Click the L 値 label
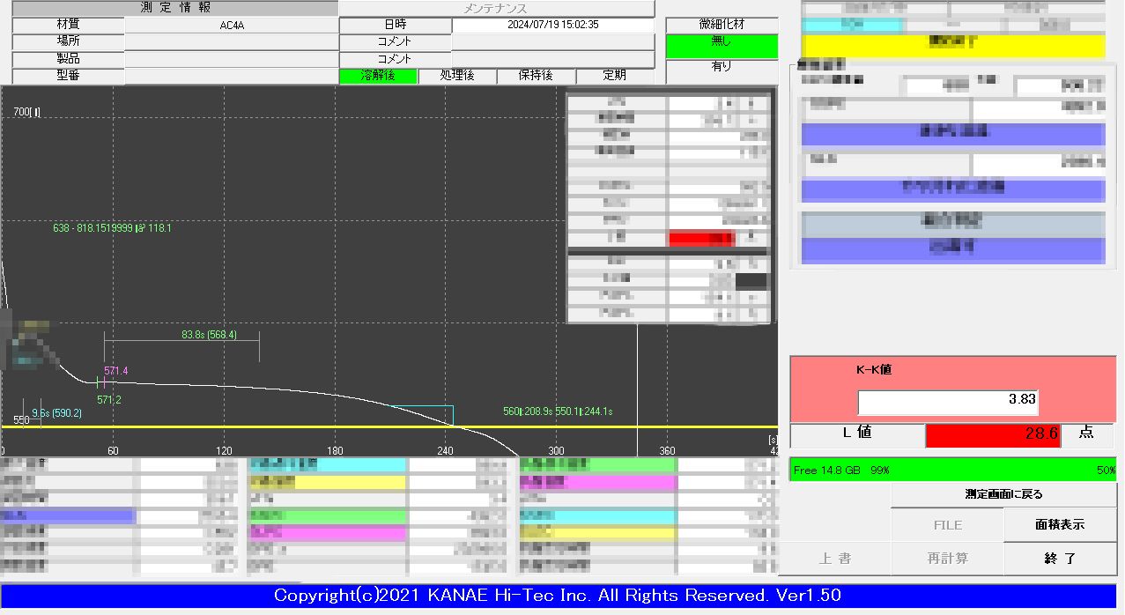1125x615 pixels. [x=856, y=435]
